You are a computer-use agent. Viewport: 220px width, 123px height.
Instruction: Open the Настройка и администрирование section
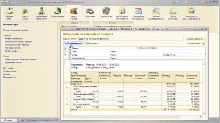(x=191, y=14)
